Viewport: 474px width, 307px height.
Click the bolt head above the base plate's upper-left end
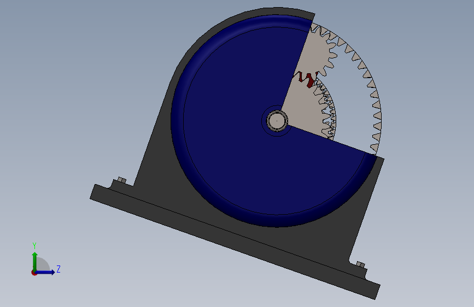[122, 180]
